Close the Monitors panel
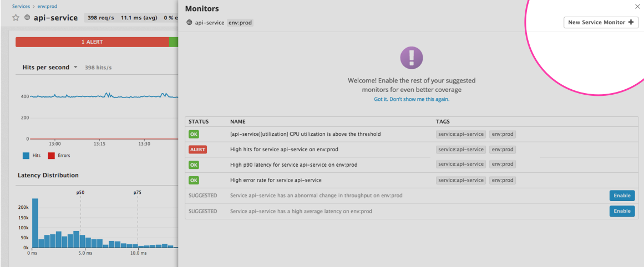The image size is (644, 267). [x=637, y=7]
